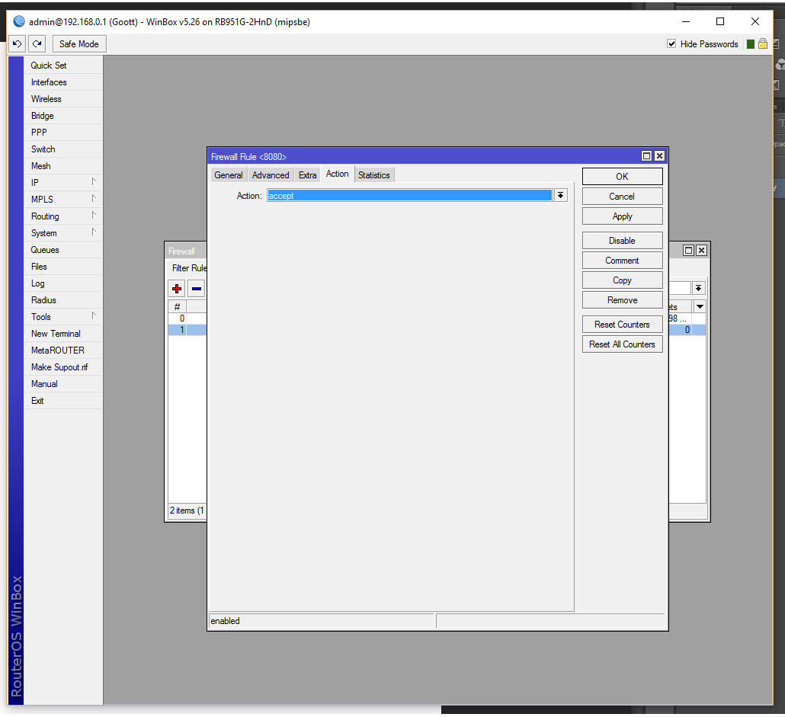This screenshot has width=785, height=717.
Task: Click Cancel in Firewall Rule dialog
Action: click(x=623, y=197)
